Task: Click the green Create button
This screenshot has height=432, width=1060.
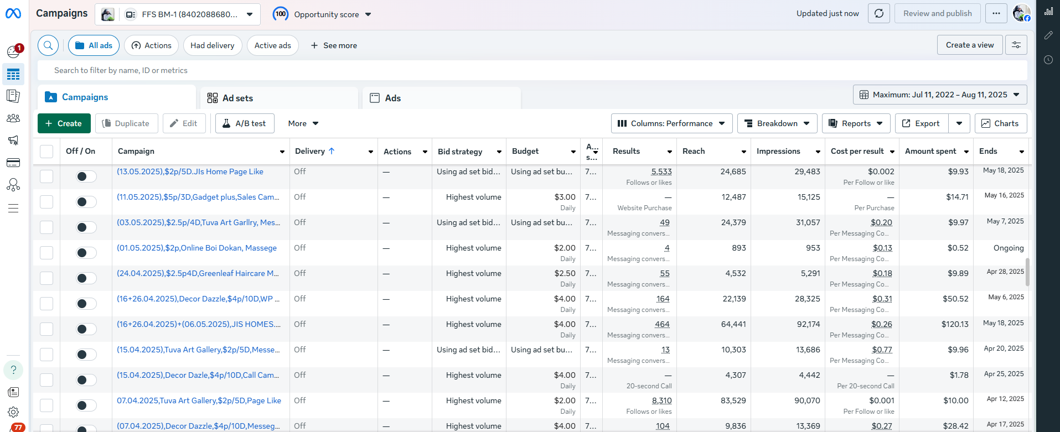Action: point(64,123)
